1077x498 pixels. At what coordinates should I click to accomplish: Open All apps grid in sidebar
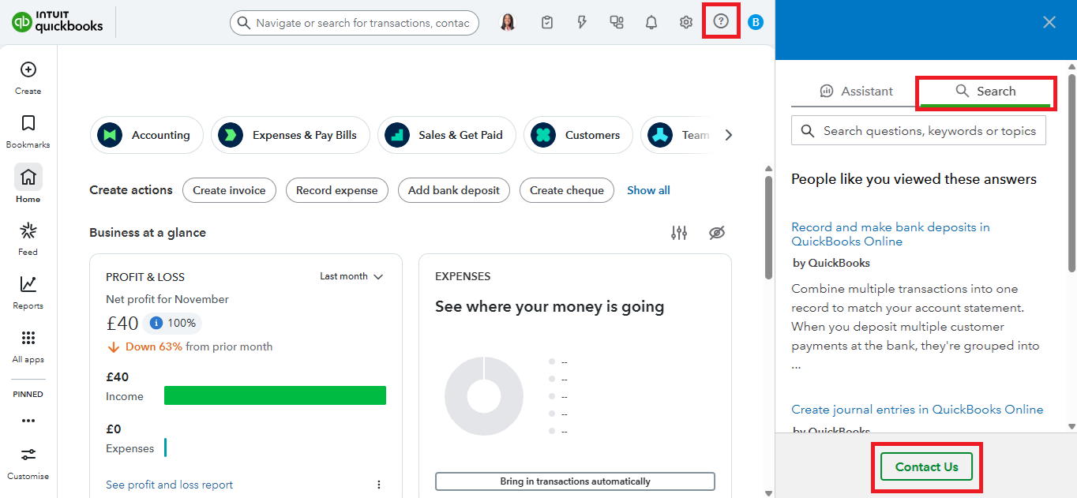point(28,345)
